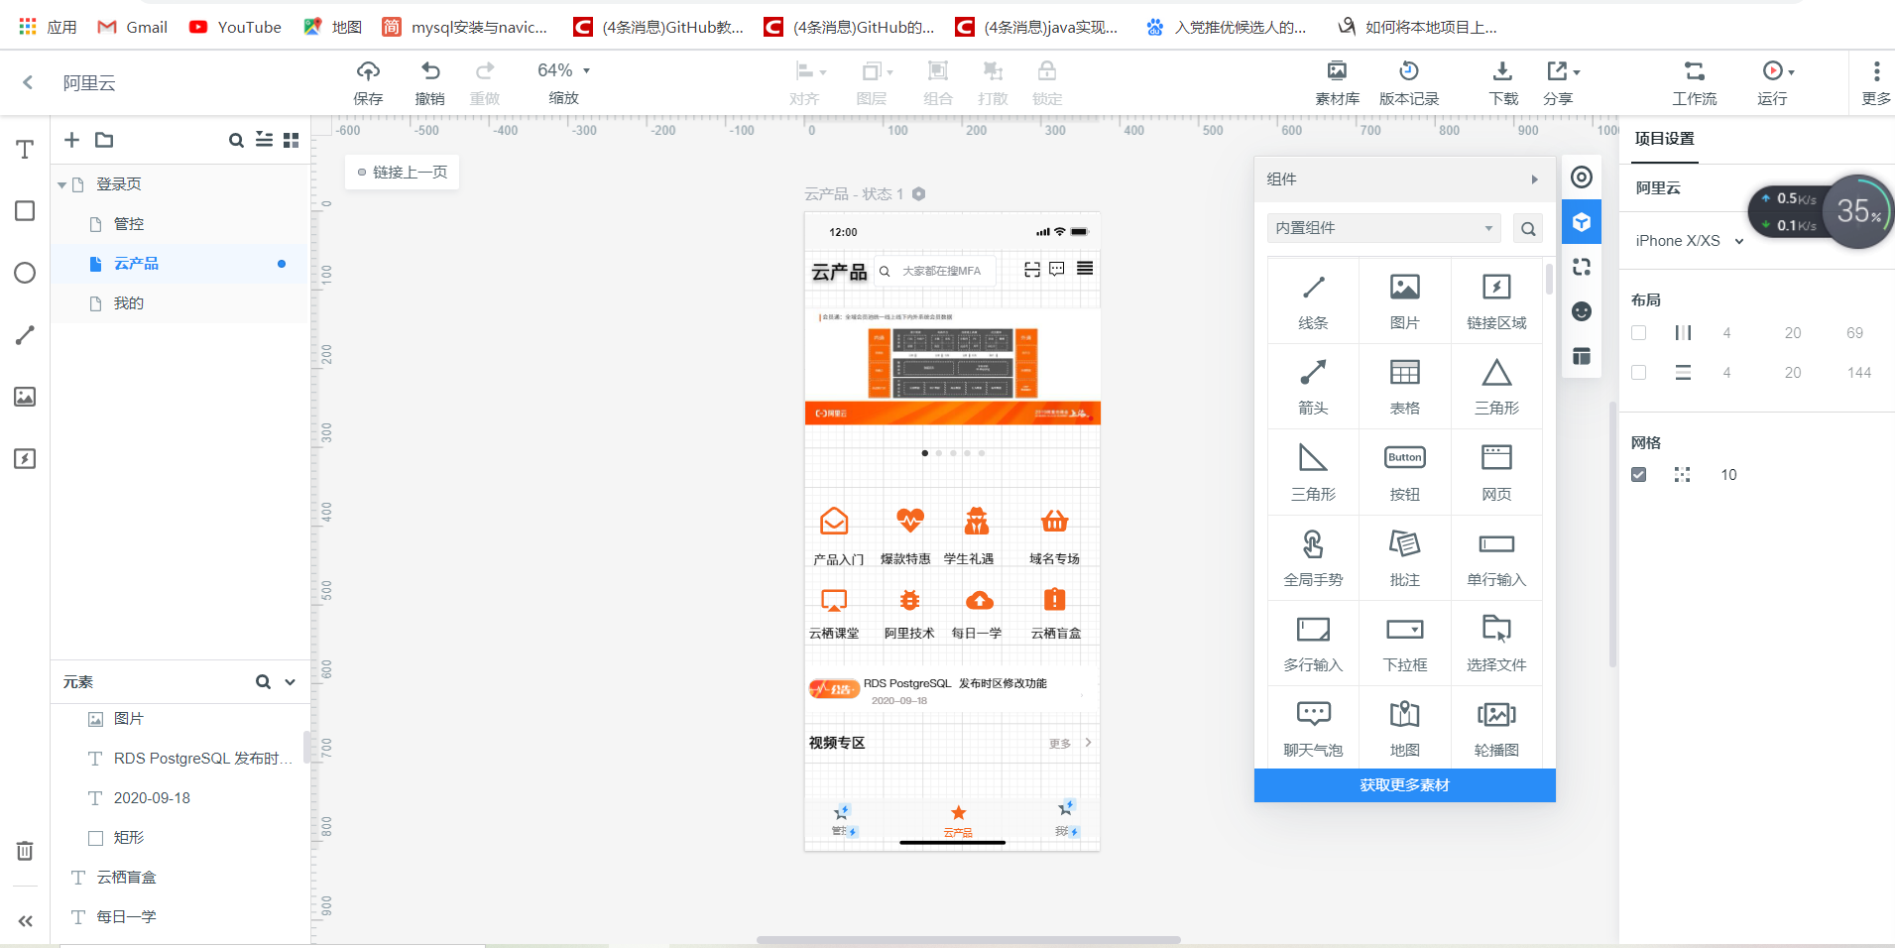The height and width of the screenshot is (948, 1895).
Task: Add a new page with plus icon
Action: [x=71, y=140]
